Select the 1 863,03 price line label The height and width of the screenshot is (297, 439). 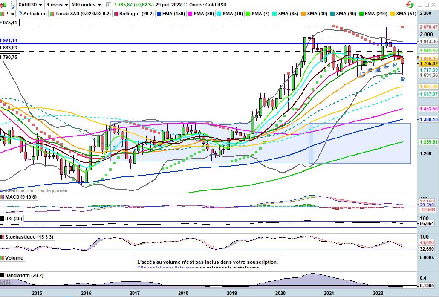(x=9, y=48)
